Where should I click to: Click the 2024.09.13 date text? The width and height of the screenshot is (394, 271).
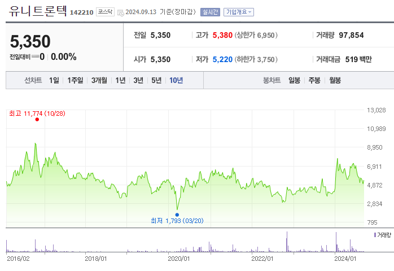[141, 12]
